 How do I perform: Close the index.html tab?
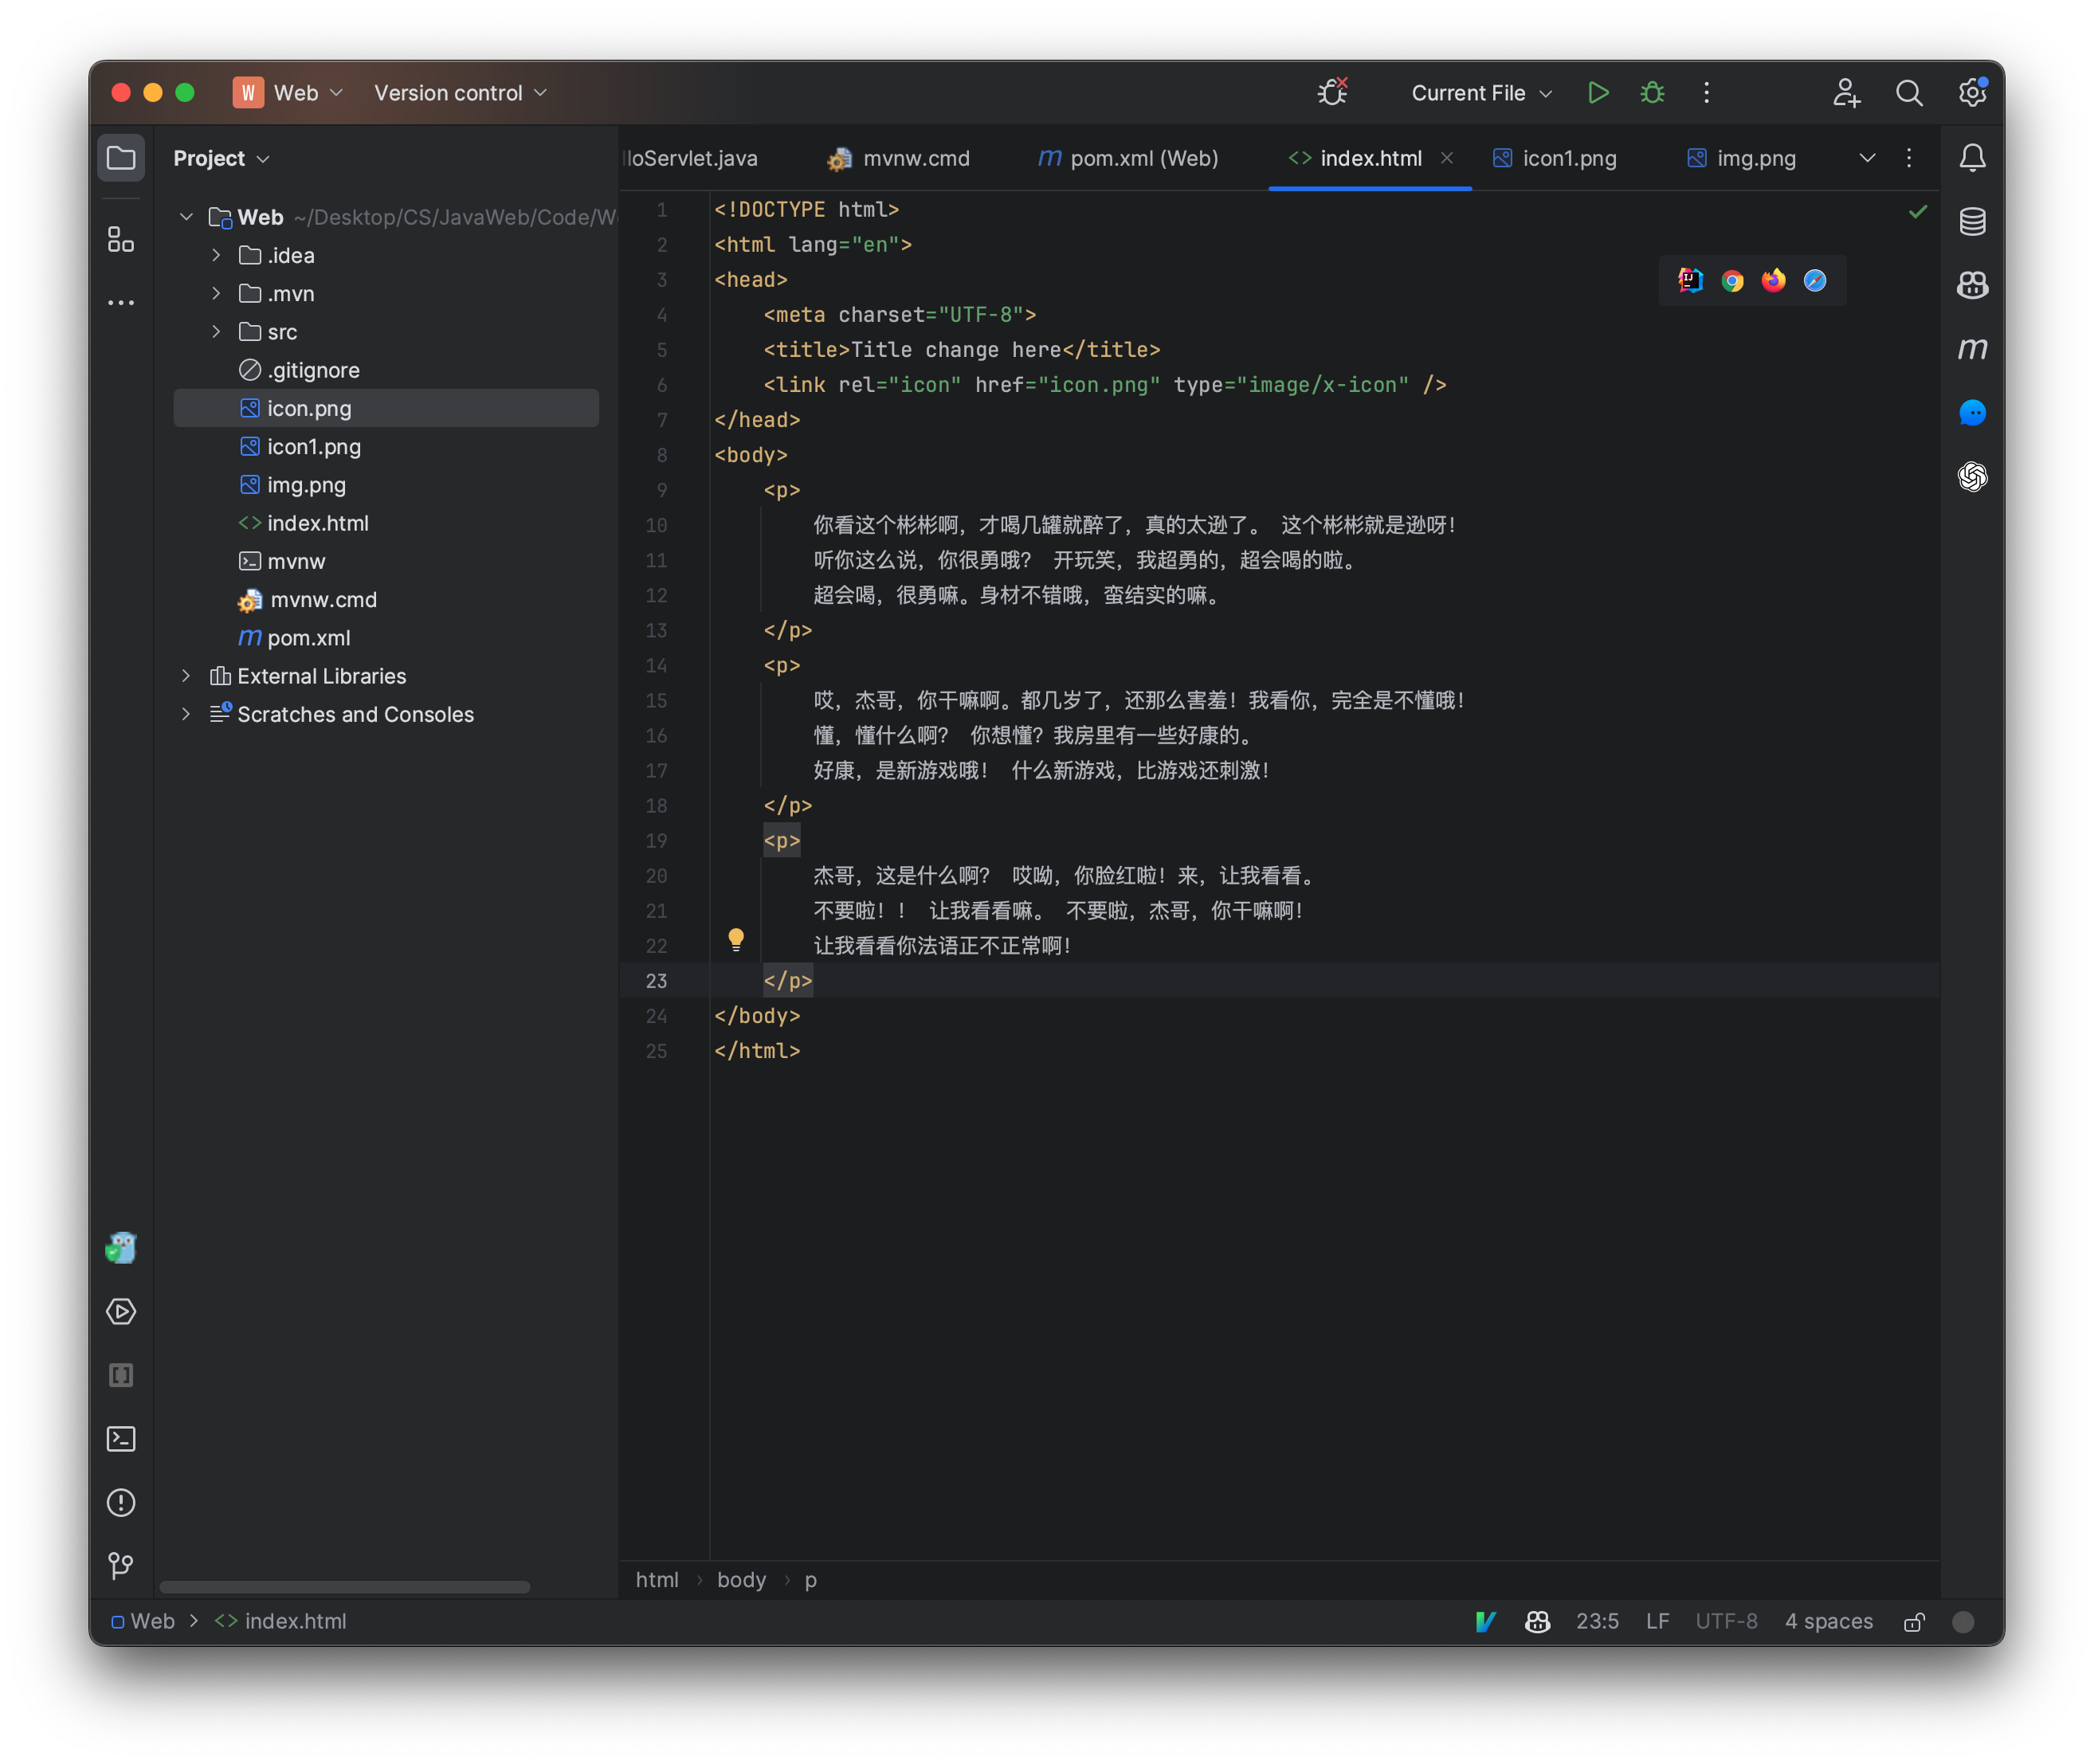pos(1446,158)
